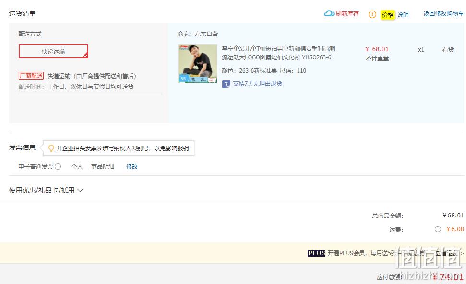Click the PLUS membership badge
This screenshot has height=284, width=466.
(317, 253)
